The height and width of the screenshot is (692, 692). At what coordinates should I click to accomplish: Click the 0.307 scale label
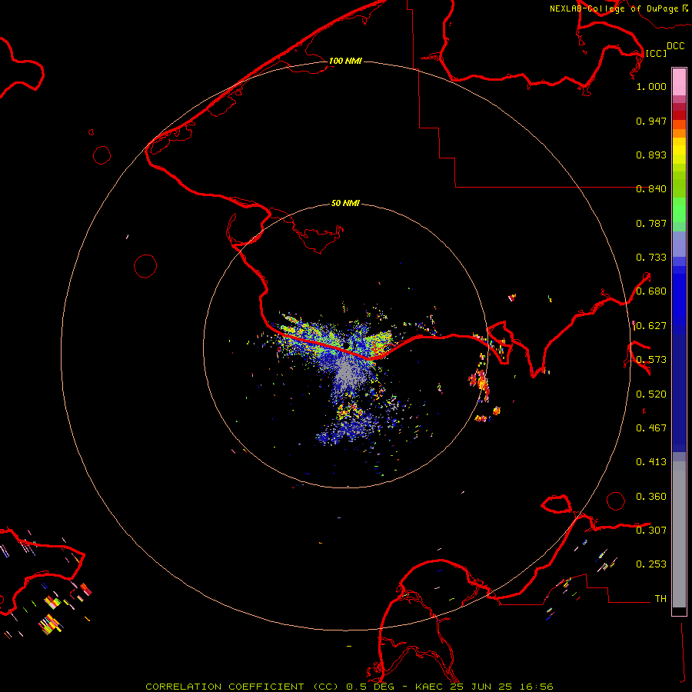point(651,531)
